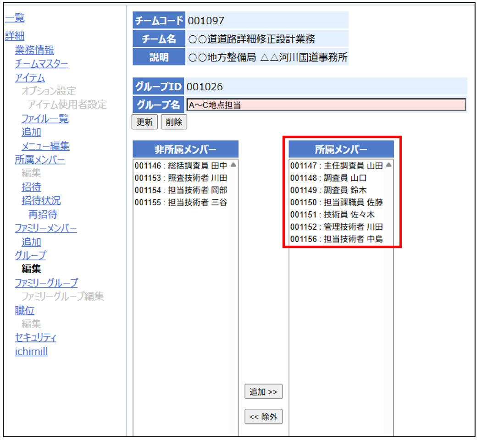Screen dimensions: 482x440
Task: Open ファイル一覧 link
Action: coord(45,119)
